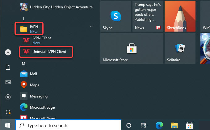Open the user account icon
Screen dimensions: 210x130
[x=8, y=52]
